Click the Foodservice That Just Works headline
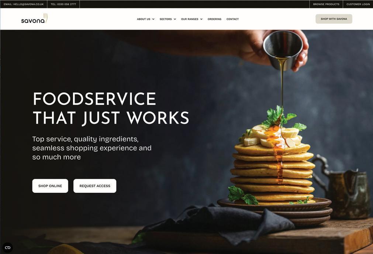The height and width of the screenshot is (254, 373). coord(111,108)
